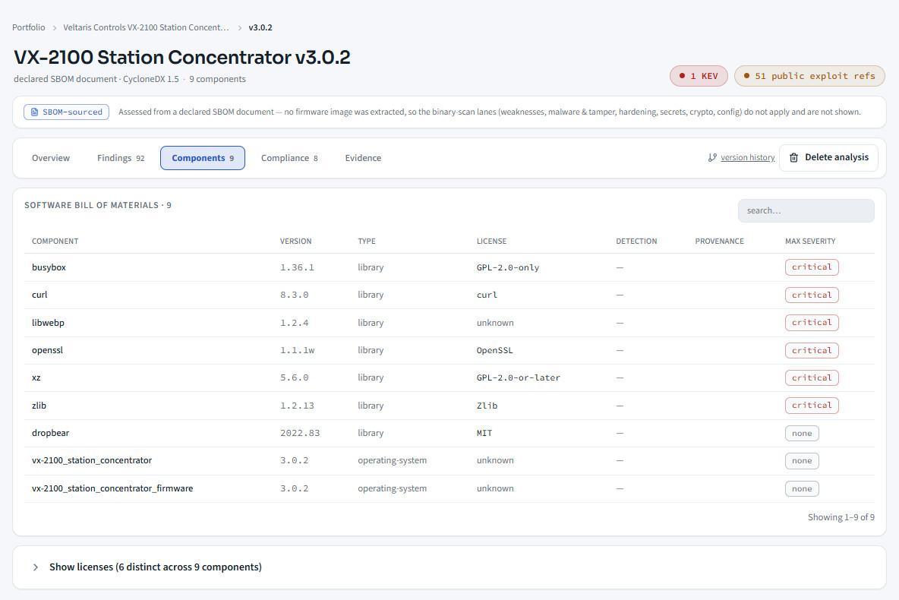The width and height of the screenshot is (899, 600).
Task: Select the libwebp component
Action: click(48, 323)
